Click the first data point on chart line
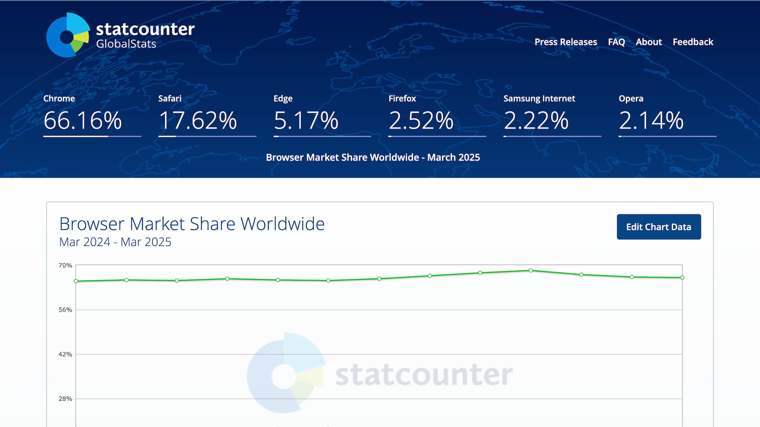 coord(76,281)
